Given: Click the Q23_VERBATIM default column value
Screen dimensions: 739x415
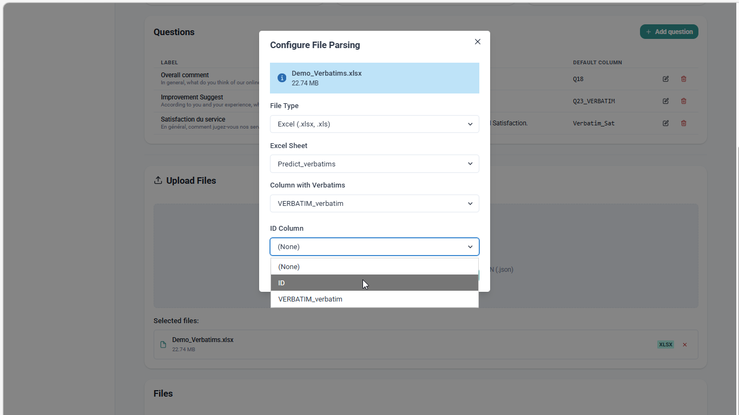Looking at the screenshot, I should 594,101.
